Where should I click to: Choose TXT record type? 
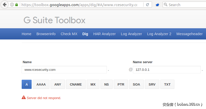(x=167, y=84)
